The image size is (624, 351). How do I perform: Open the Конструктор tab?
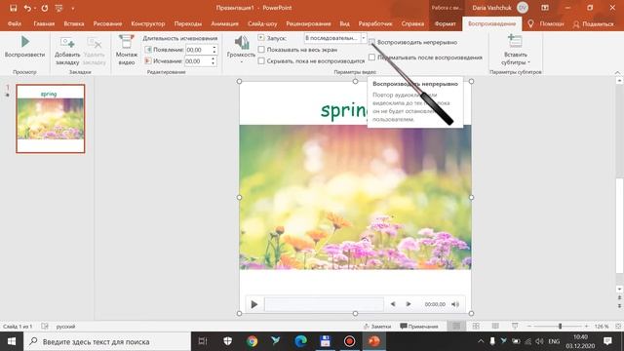[x=148, y=23]
